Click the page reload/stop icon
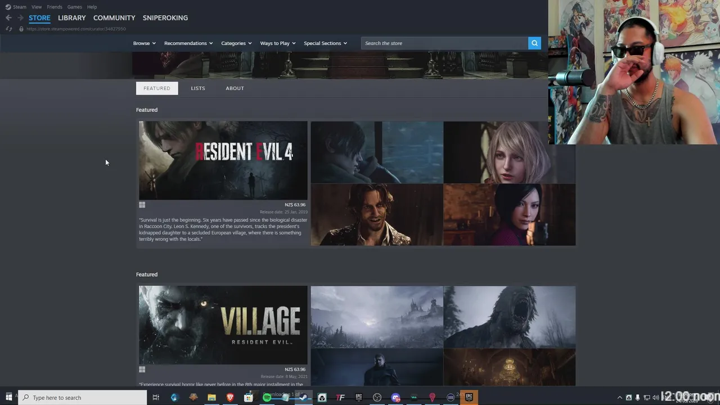 click(9, 29)
